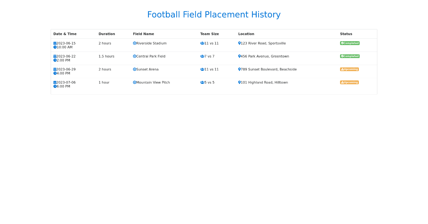Sort by the Duration column header

coord(107,34)
